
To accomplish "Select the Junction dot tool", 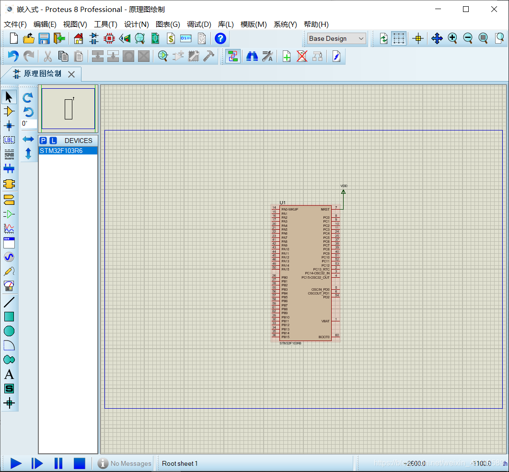I will [9, 126].
